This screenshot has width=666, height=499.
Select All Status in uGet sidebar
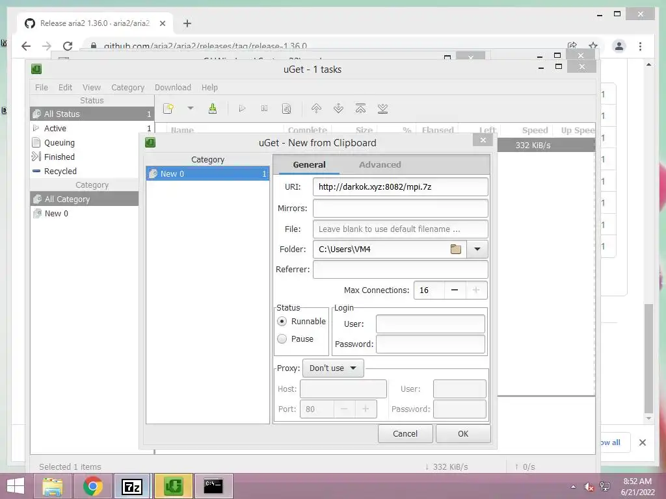[92, 114]
